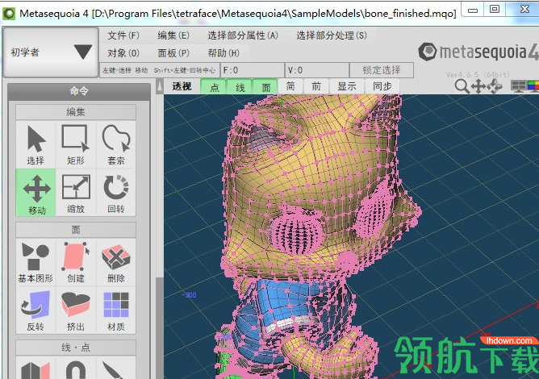Screen dimensions: 539x379
Task: Activate the magnet tool icon
Action: [76, 369]
